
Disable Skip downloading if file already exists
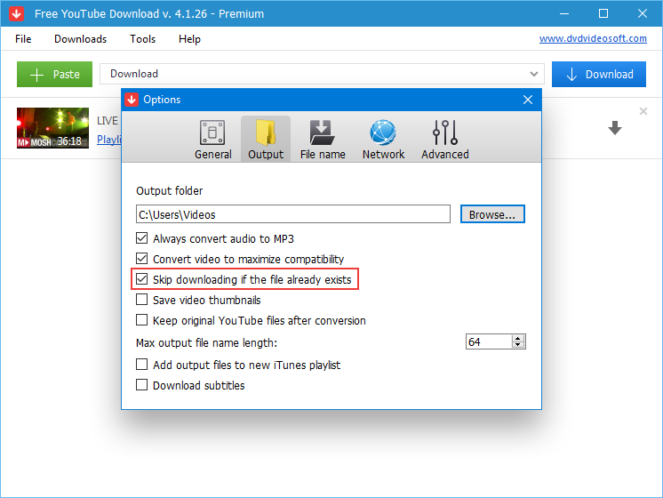(x=141, y=279)
